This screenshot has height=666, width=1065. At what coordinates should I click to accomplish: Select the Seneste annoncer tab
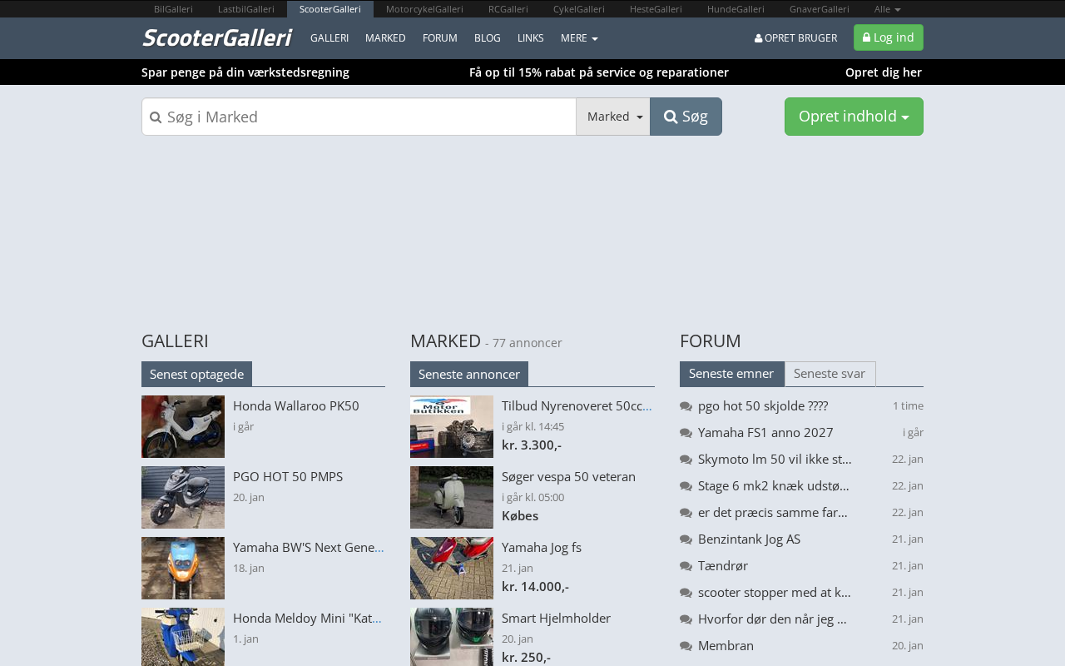[469, 374]
